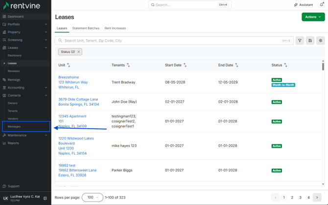
Task: Open 1220 Wildwood Lakes Boulevard link
Action: (76, 146)
